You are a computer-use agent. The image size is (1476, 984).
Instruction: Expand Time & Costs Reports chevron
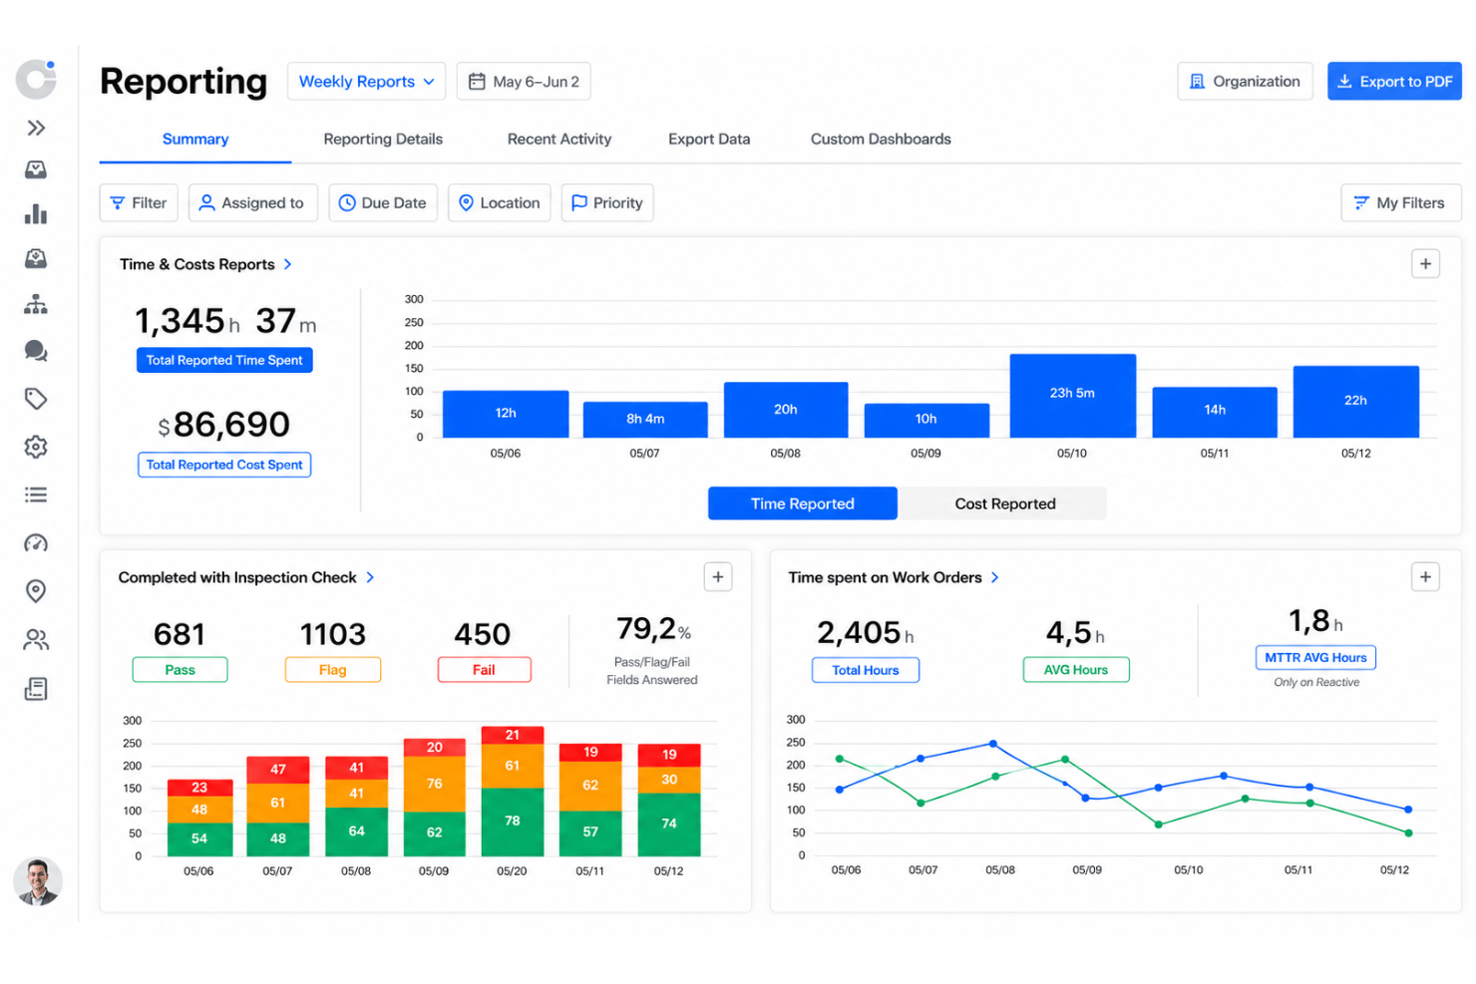coord(288,264)
